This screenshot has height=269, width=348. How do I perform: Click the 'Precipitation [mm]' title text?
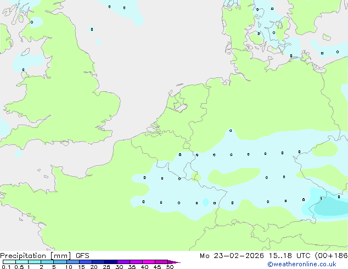(x=36, y=256)
